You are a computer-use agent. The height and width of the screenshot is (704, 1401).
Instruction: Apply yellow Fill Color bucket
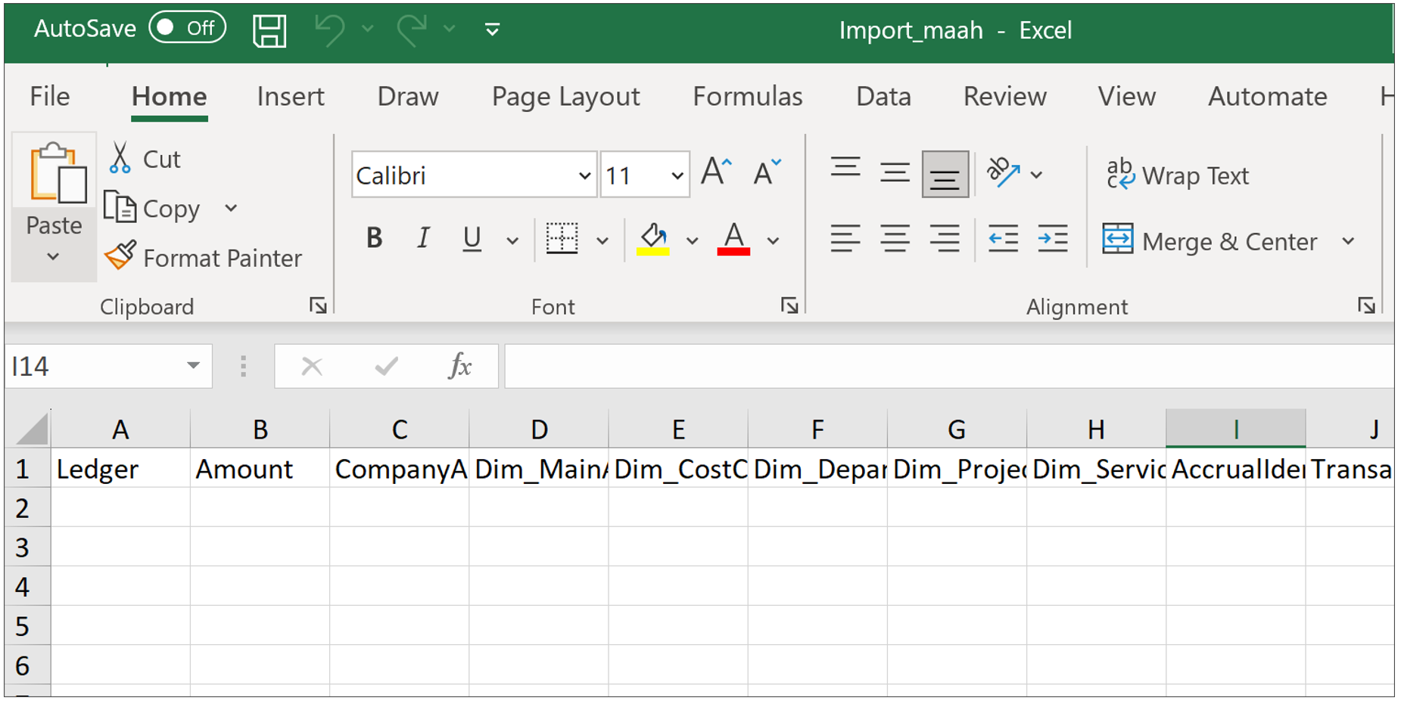(x=652, y=239)
